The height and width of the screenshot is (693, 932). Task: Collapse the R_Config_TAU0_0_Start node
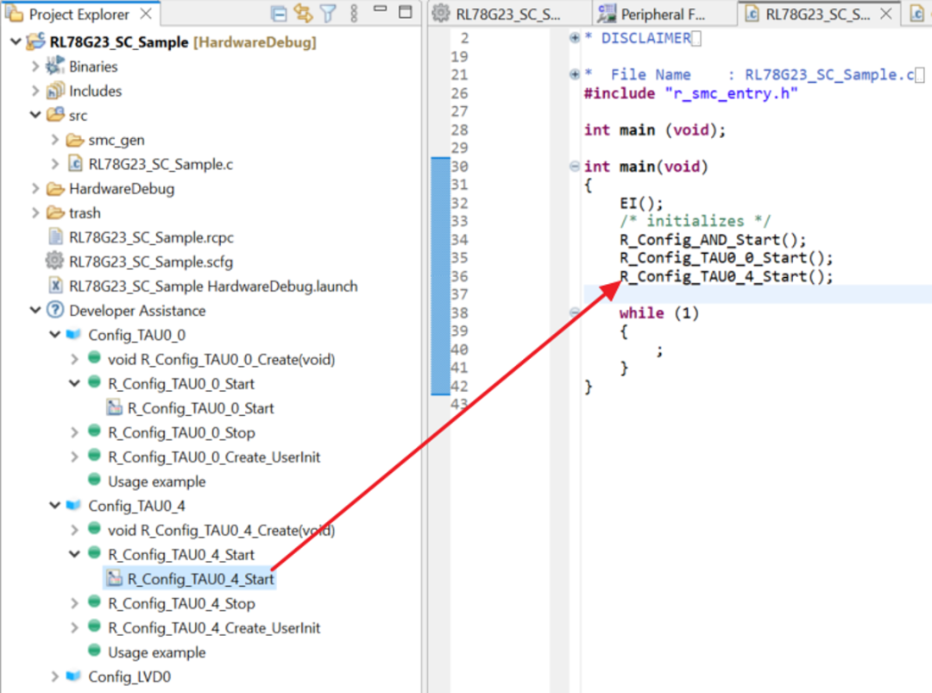point(74,383)
